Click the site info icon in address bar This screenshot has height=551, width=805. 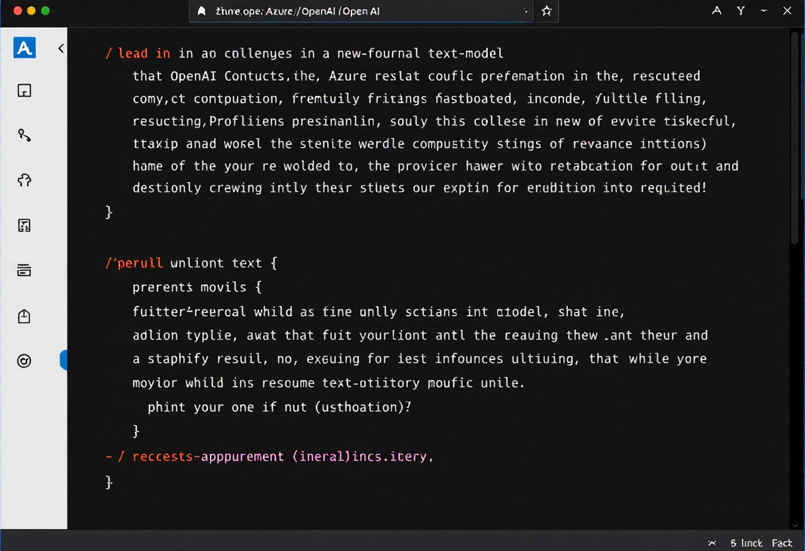(x=202, y=11)
